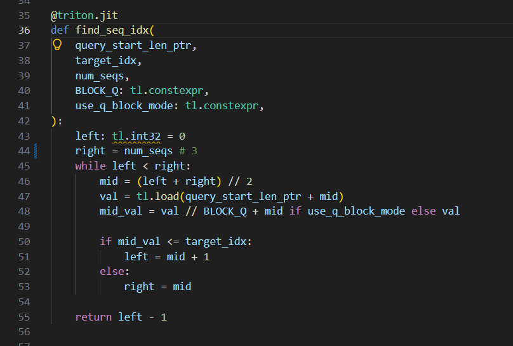Image resolution: width=513 pixels, height=346 pixels.
Task: Click tl.constexpr annotation on line 40
Action: click(167, 91)
